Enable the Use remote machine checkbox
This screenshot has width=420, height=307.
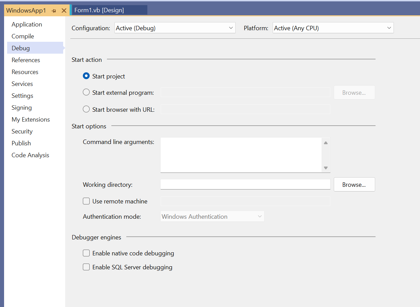tap(86, 201)
